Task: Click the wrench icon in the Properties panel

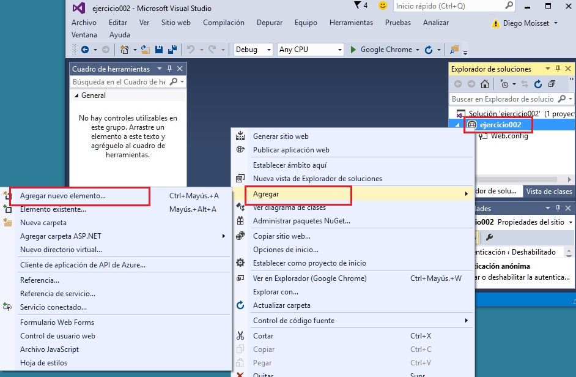Action: click(489, 237)
